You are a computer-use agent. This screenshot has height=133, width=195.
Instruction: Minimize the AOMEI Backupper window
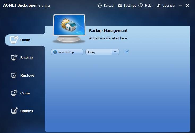pos(181,6)
